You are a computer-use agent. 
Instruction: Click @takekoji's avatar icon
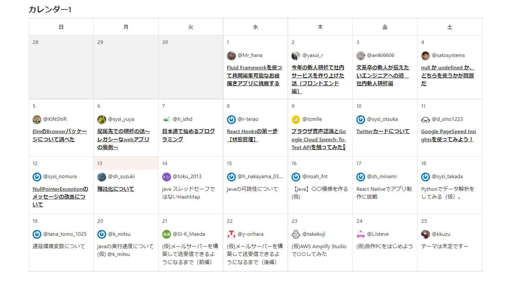coord(296,234)
